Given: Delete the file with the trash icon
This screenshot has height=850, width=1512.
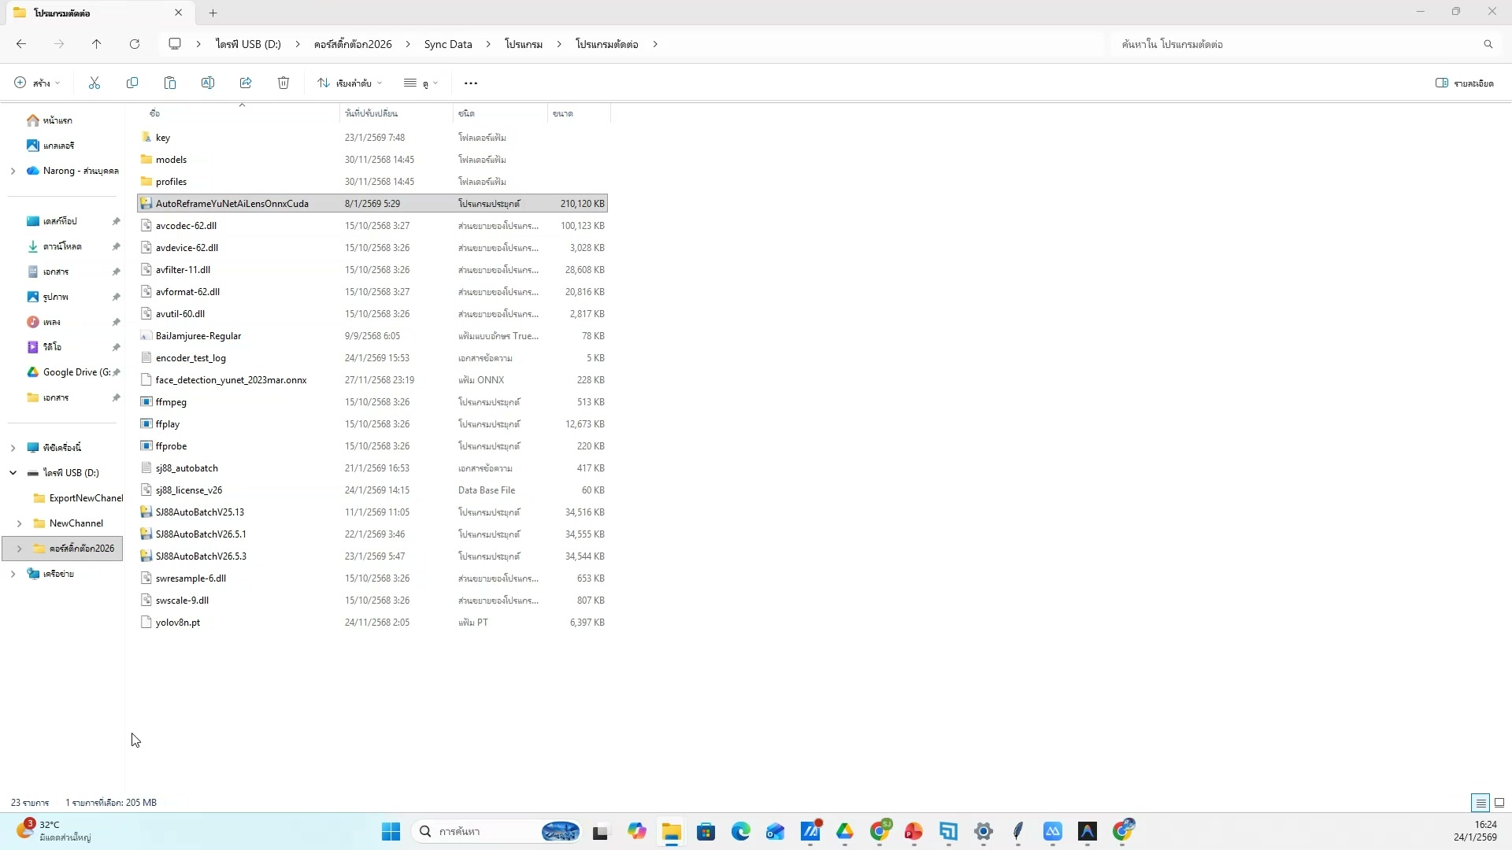Looking at the screenshot, I should point(283,83).
